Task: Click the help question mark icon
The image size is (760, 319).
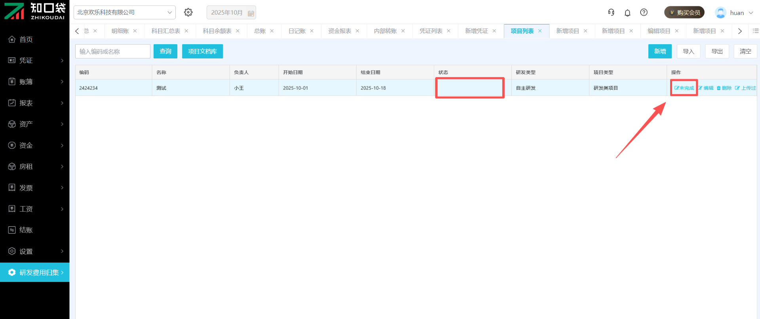Action: pyautogui.click(x=644, y=13)
